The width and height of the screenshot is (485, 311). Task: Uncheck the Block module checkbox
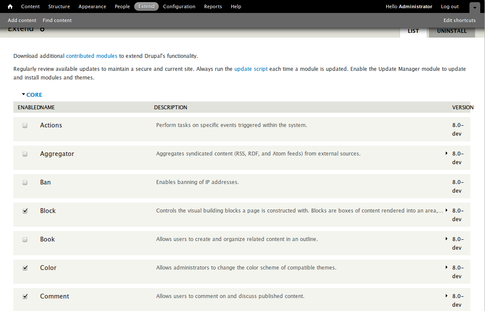click(x=25, y=211)
